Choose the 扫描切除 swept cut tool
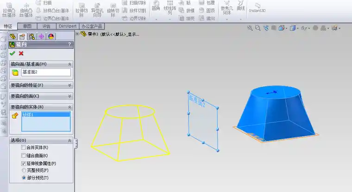 point(134,3)
